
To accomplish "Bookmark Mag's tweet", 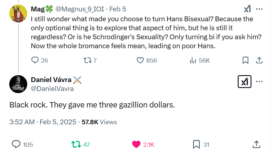I will coord(245,60).
